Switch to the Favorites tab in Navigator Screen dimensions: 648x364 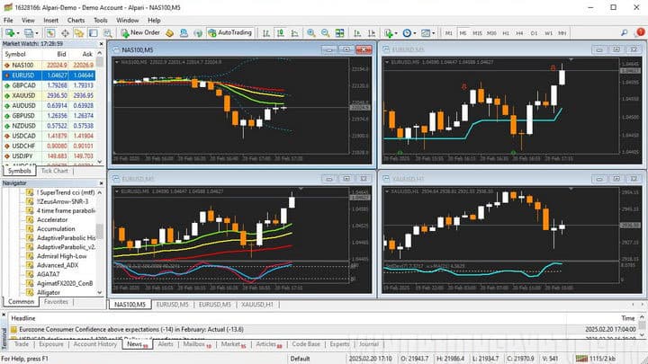[x=56, y=302]
